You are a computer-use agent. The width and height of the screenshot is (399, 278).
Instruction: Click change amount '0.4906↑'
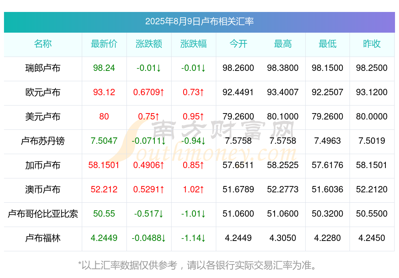(148, 165)
